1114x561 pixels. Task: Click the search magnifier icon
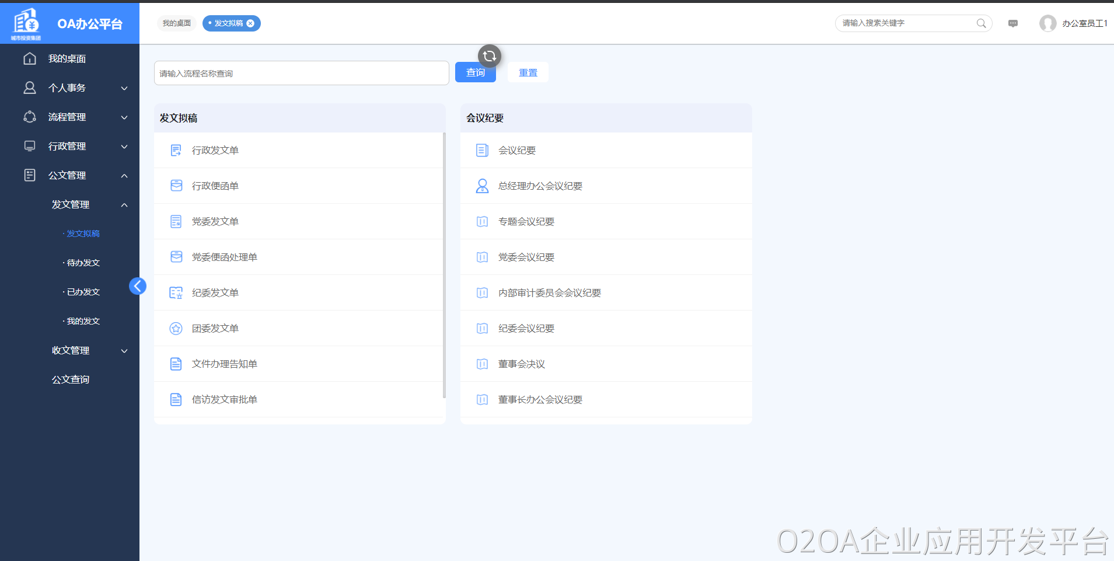[981, 23]
